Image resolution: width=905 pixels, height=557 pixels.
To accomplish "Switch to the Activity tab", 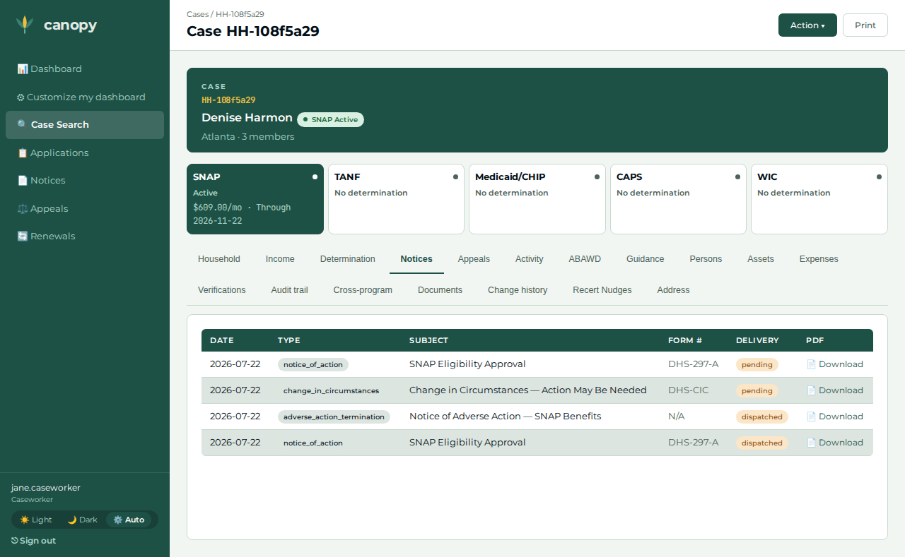I will pyautogui.click(x=530, y=259).
